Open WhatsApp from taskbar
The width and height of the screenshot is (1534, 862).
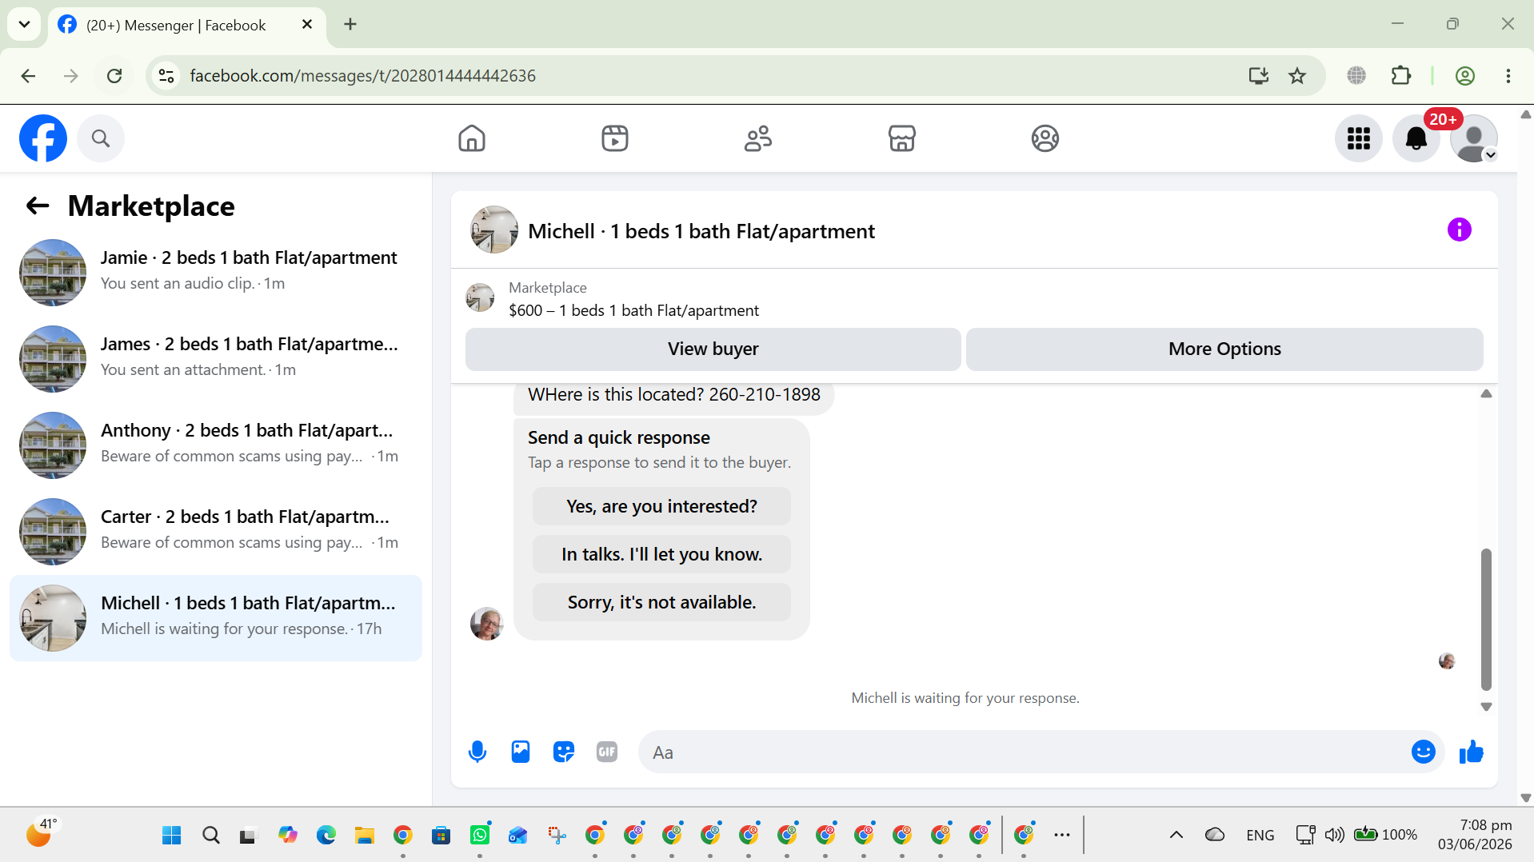(x=480, y=836)
